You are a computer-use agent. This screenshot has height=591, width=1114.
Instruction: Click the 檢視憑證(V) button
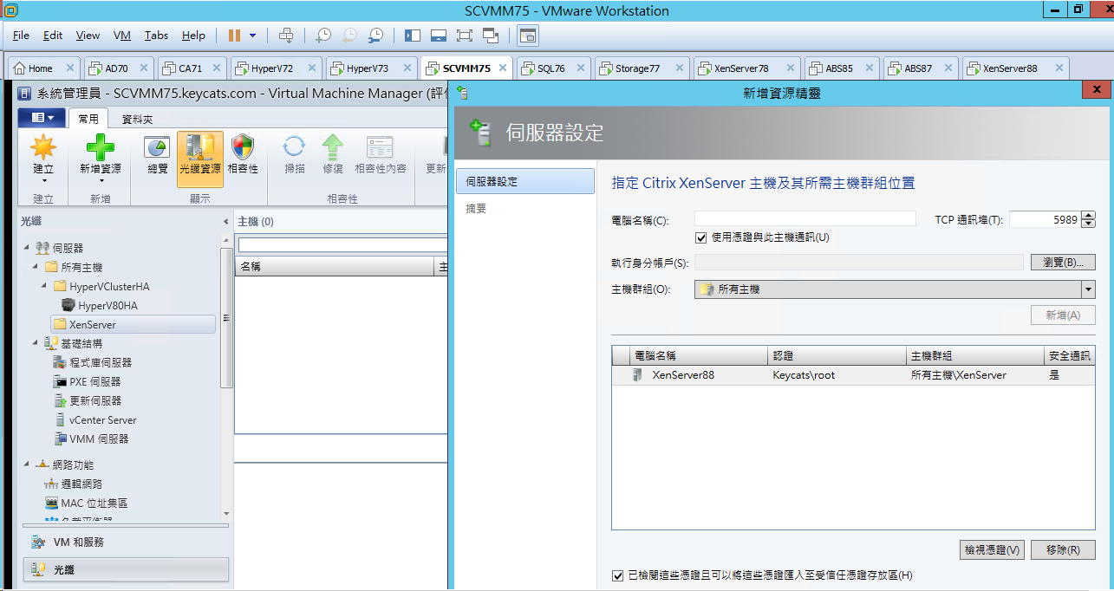coord(992,549)
